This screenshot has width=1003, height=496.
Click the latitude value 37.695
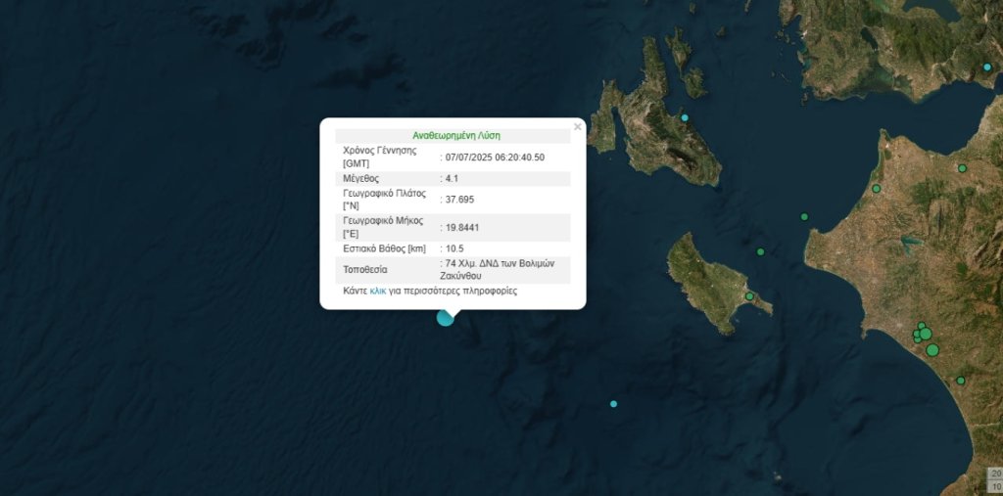click(x=460, y=200)
